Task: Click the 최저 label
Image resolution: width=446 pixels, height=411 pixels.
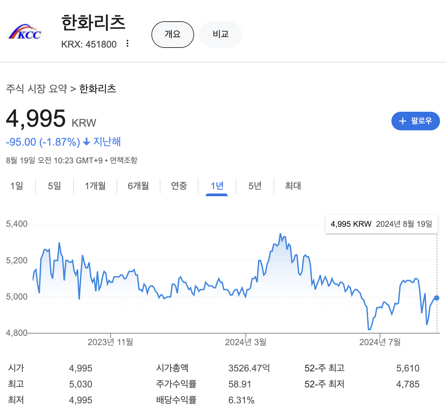Action: [16, 400]
